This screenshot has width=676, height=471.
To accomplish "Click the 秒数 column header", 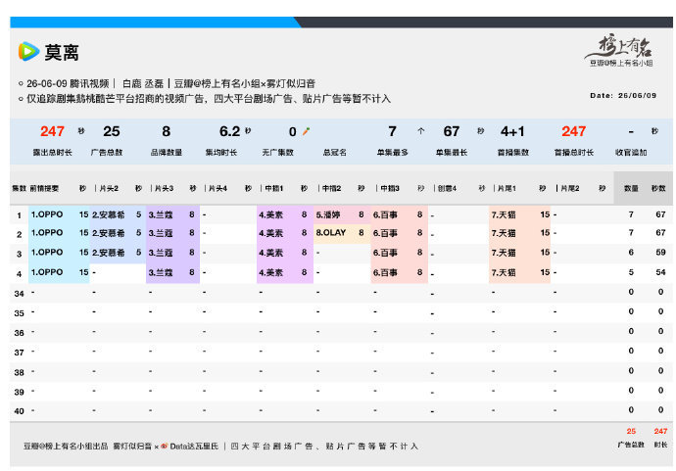I will click(x=658, y=188).
